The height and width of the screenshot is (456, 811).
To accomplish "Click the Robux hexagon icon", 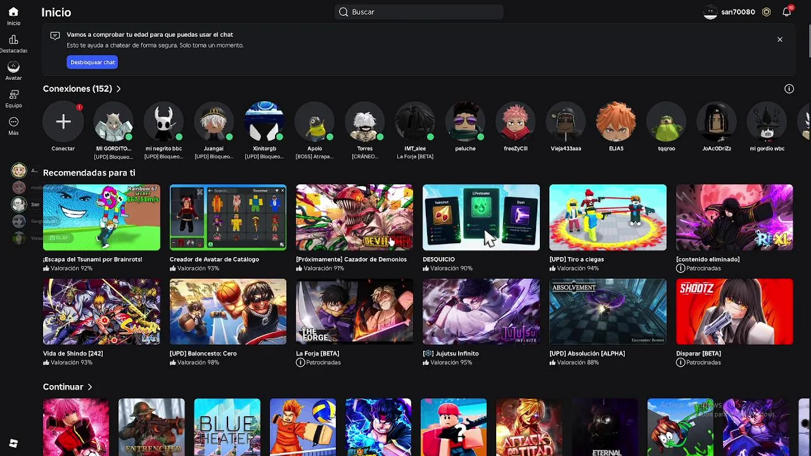I will (767, 12).
